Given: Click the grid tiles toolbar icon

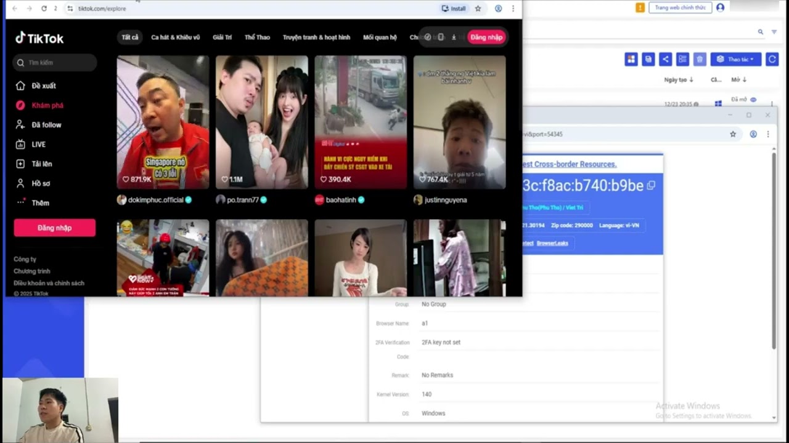Looking at the screenshot, I should coord(631,59).
